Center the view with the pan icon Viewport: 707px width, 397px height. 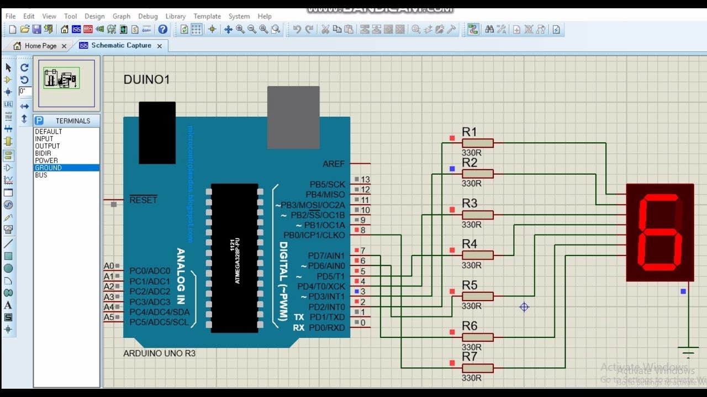228,29
